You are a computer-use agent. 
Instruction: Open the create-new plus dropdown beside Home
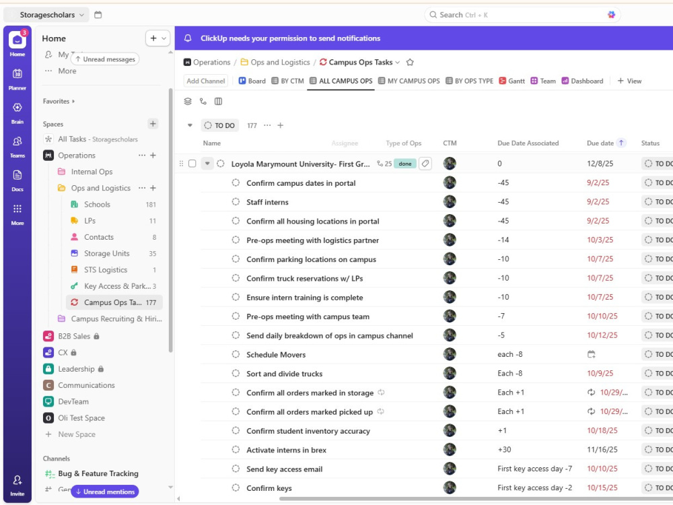coord(158,38)
